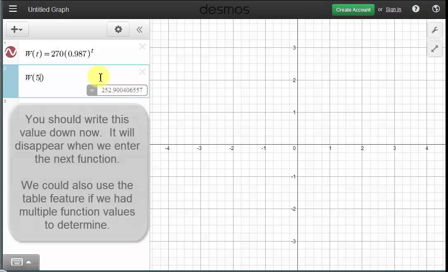This screenshot has height=272, width=448.
Task: Show the on-screen keyboard
Action: [x=21, y=262]
